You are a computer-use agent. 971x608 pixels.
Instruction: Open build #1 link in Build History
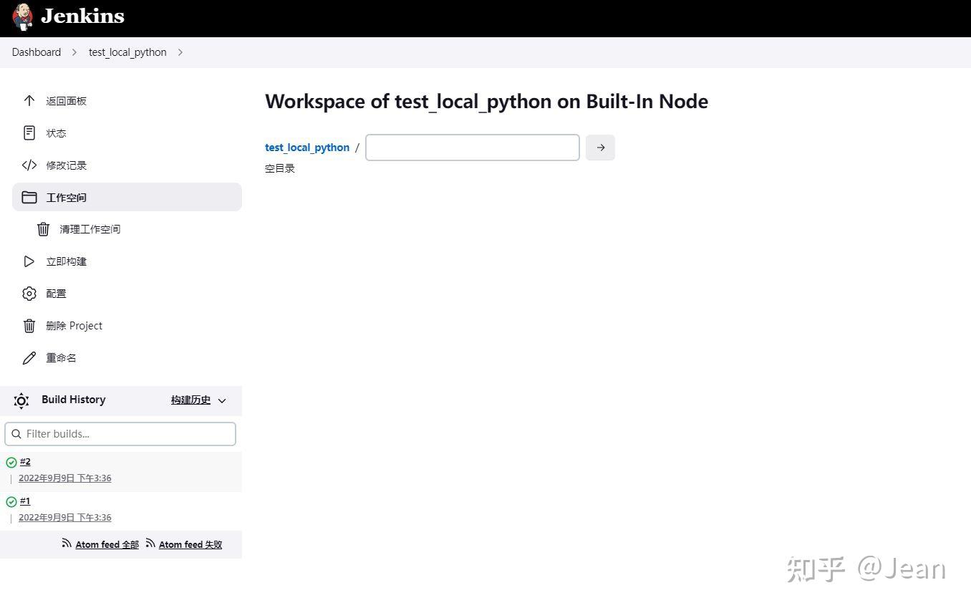coord(25,501)
